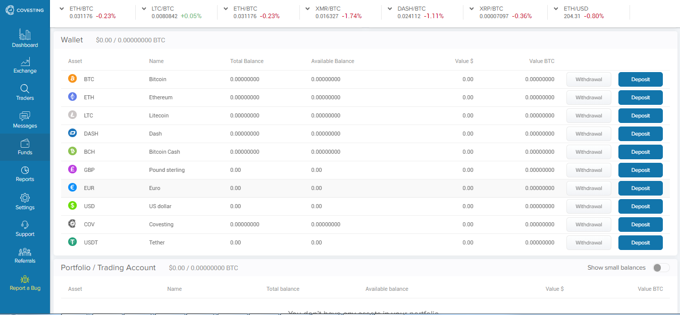The width and height of the screenshot is (680, 315).
Task: Click Withdrawal in the EUR row
Action: tap(589, 188)
